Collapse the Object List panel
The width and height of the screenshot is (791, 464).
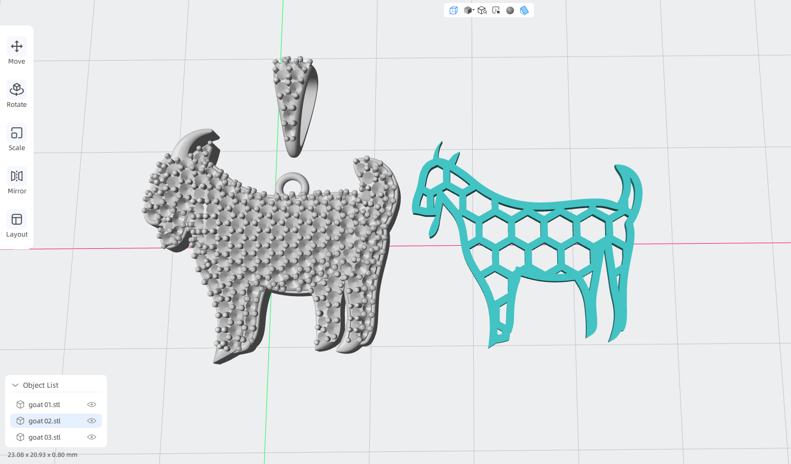point(15,385)
